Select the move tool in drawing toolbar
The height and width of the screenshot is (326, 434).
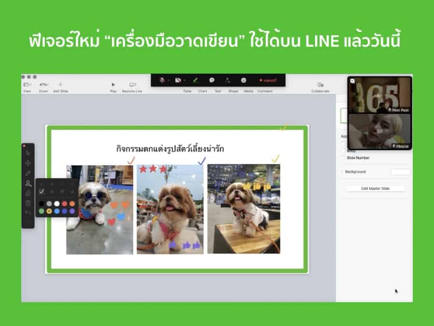28,163
